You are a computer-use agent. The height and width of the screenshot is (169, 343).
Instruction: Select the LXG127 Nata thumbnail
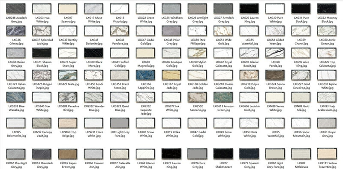tap(68, 75)
